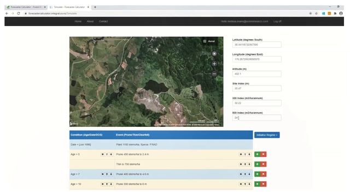
Task: Move Prune 400 stems/ha event down
Action: (x=249, y=174)
